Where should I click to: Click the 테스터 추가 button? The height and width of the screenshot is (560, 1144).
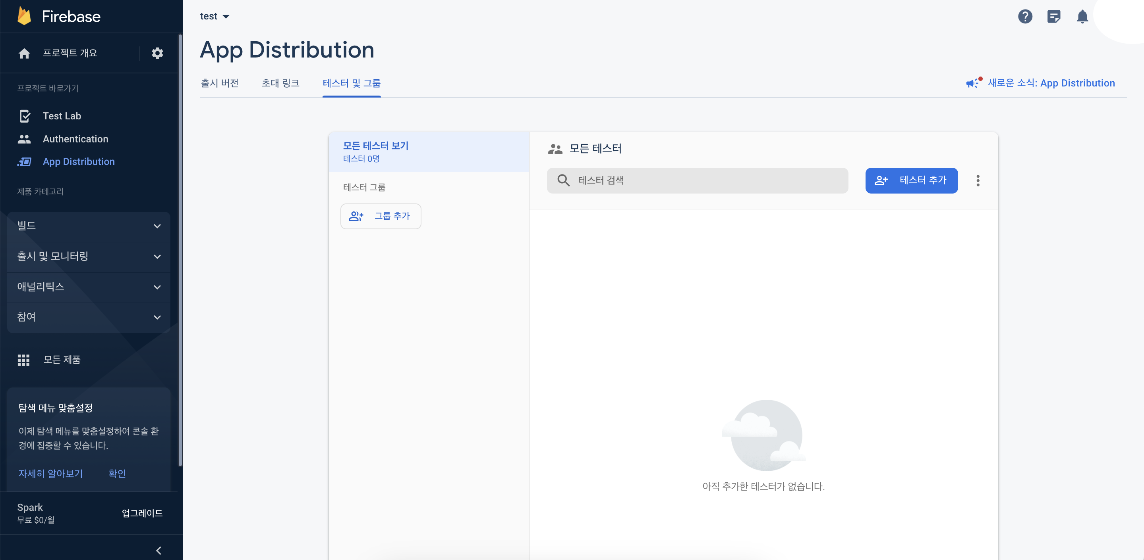911,180
